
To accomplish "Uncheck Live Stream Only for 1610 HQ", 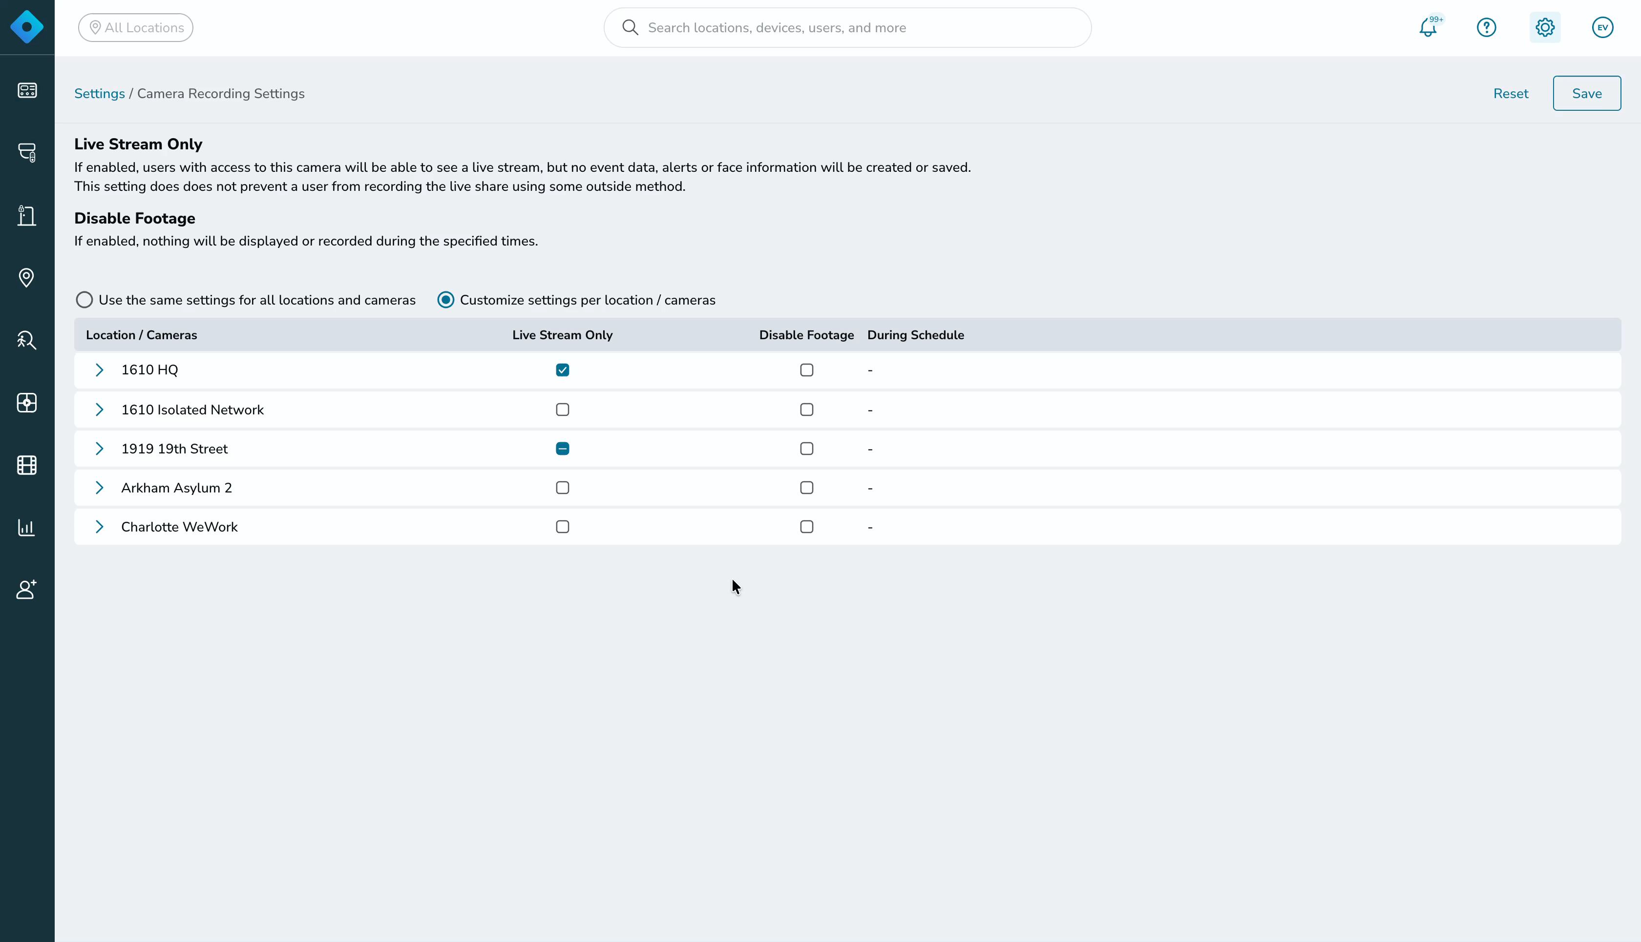I will point(563,370).
